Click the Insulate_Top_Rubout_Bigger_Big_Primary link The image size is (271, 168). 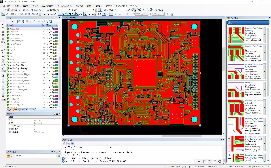click(254, 120)
